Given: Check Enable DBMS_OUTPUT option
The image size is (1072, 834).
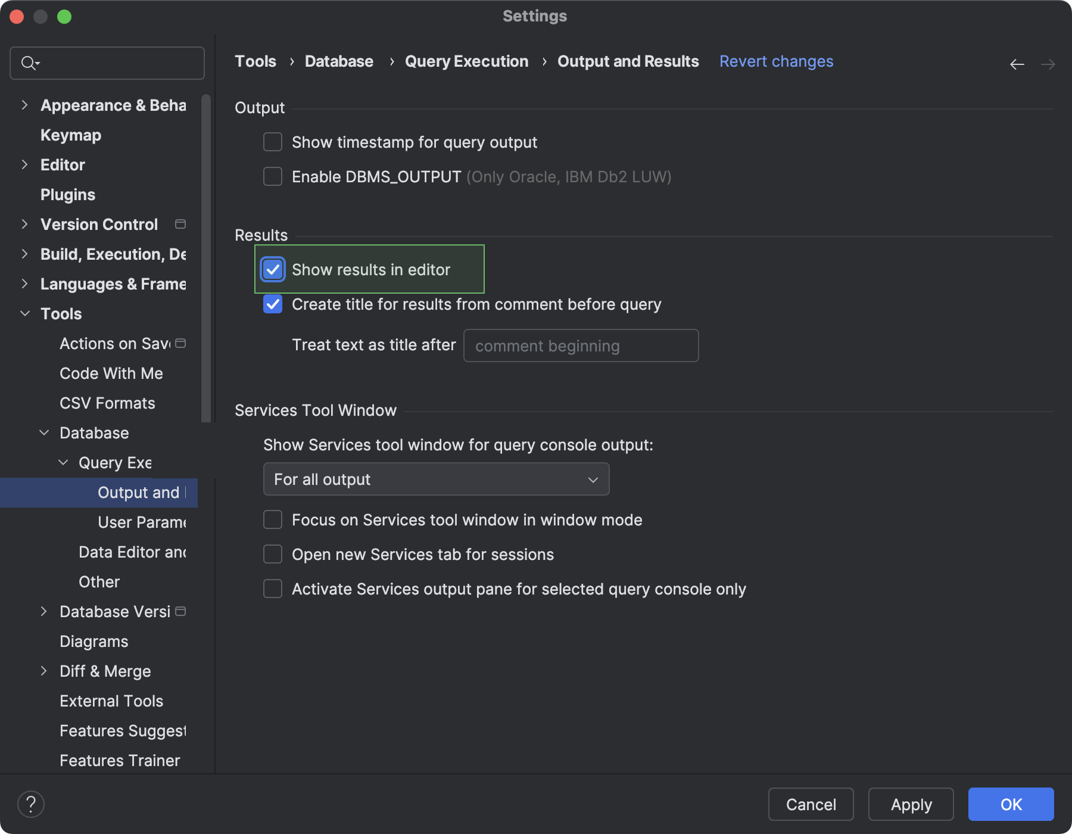Looking at the screenshot, I should pyautogui.click(x=272, y=176).
